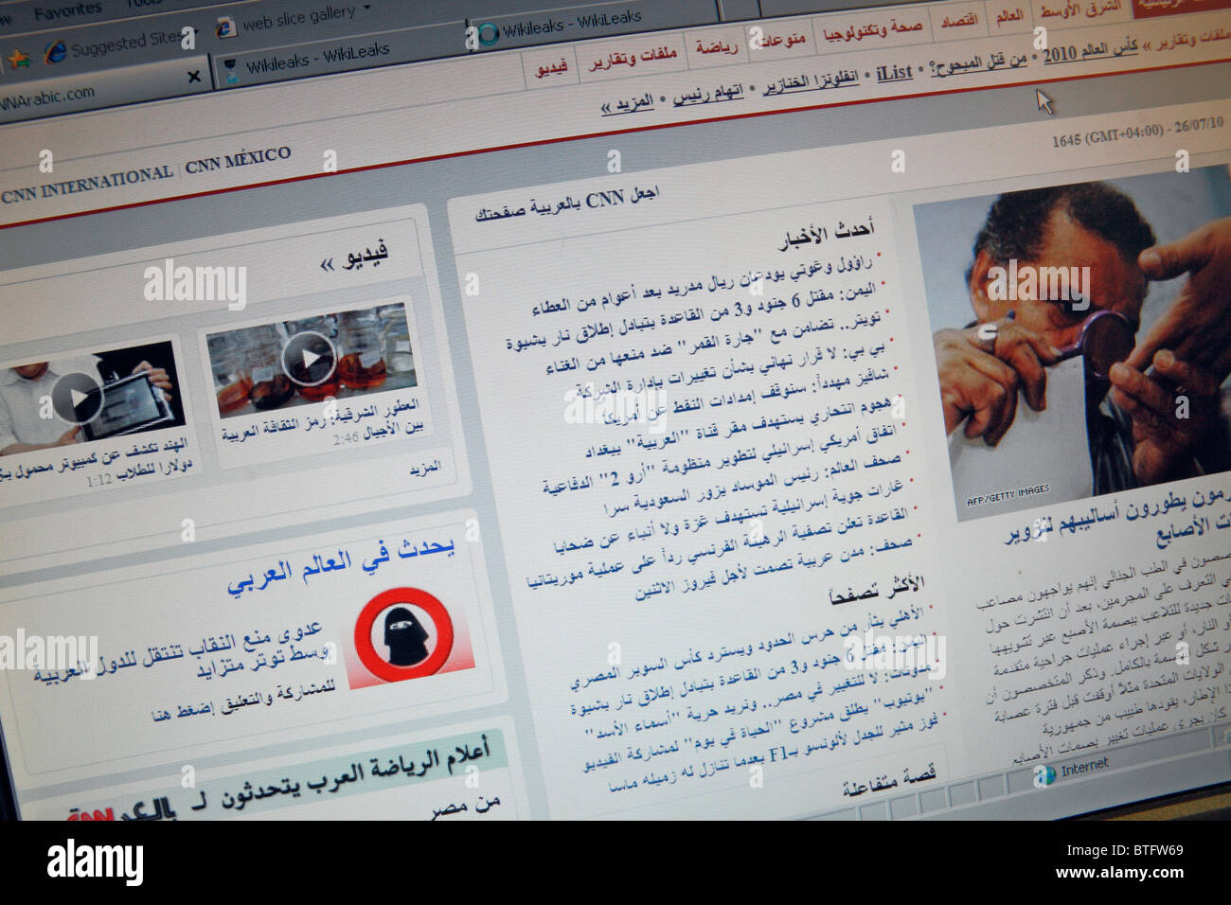
Task: Click the للمشاركة والتعليق إضغط هنا link
Action: [243, 701]
